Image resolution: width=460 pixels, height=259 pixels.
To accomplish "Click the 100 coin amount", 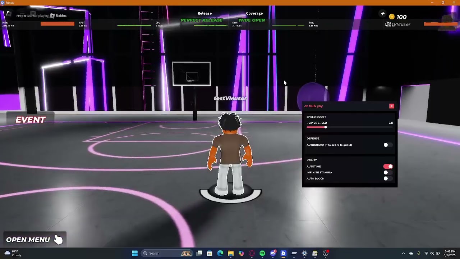I will click(402, 17).
